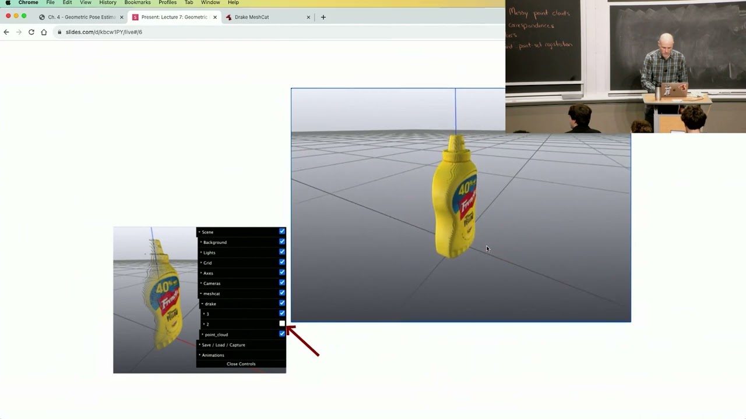
Task: Open the Help menu
Action: point(233,2)
